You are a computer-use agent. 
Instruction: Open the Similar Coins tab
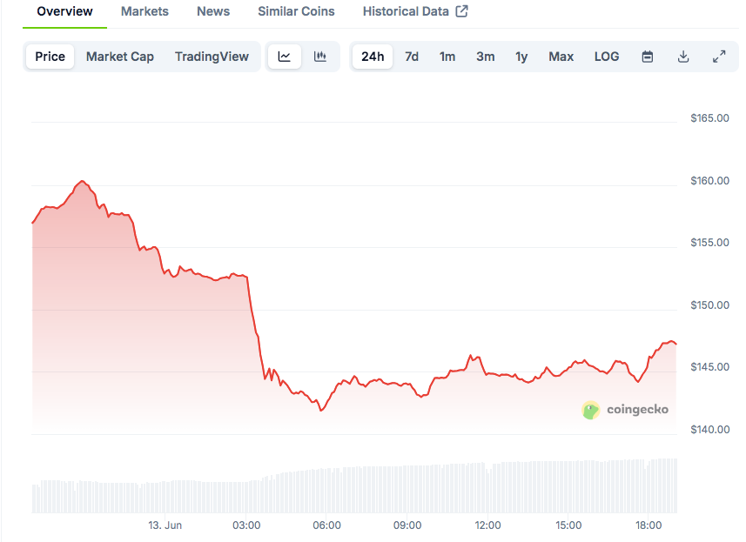tap(296, 11)
